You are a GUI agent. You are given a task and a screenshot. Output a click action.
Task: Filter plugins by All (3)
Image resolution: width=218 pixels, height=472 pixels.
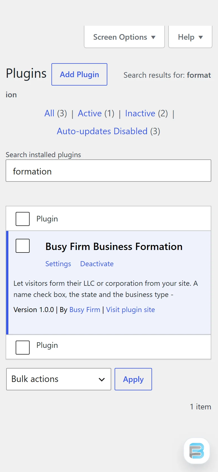tap(56, 113)
